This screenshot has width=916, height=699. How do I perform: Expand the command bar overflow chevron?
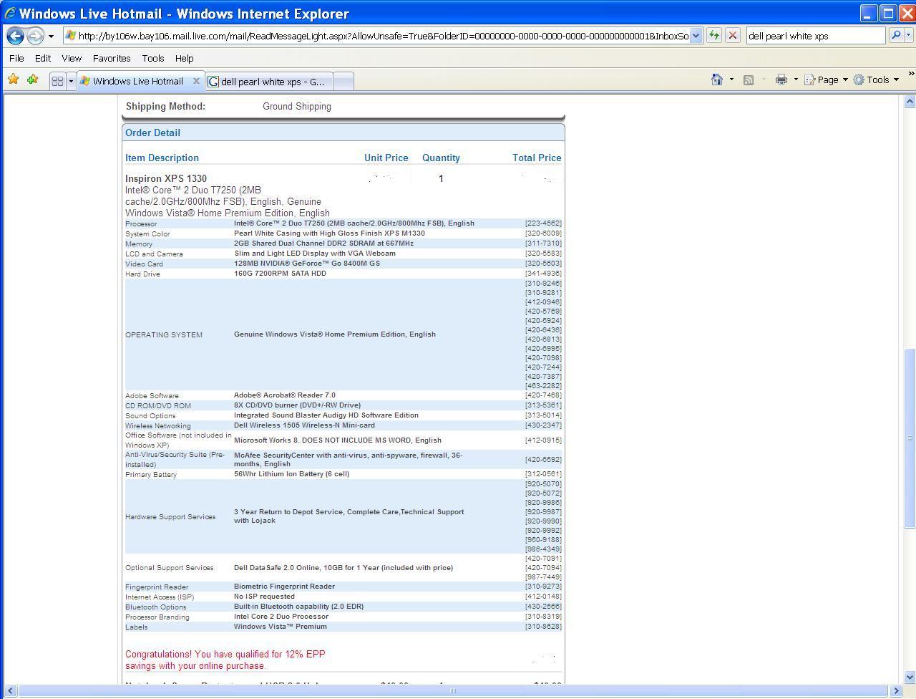(x=910, y=74)
